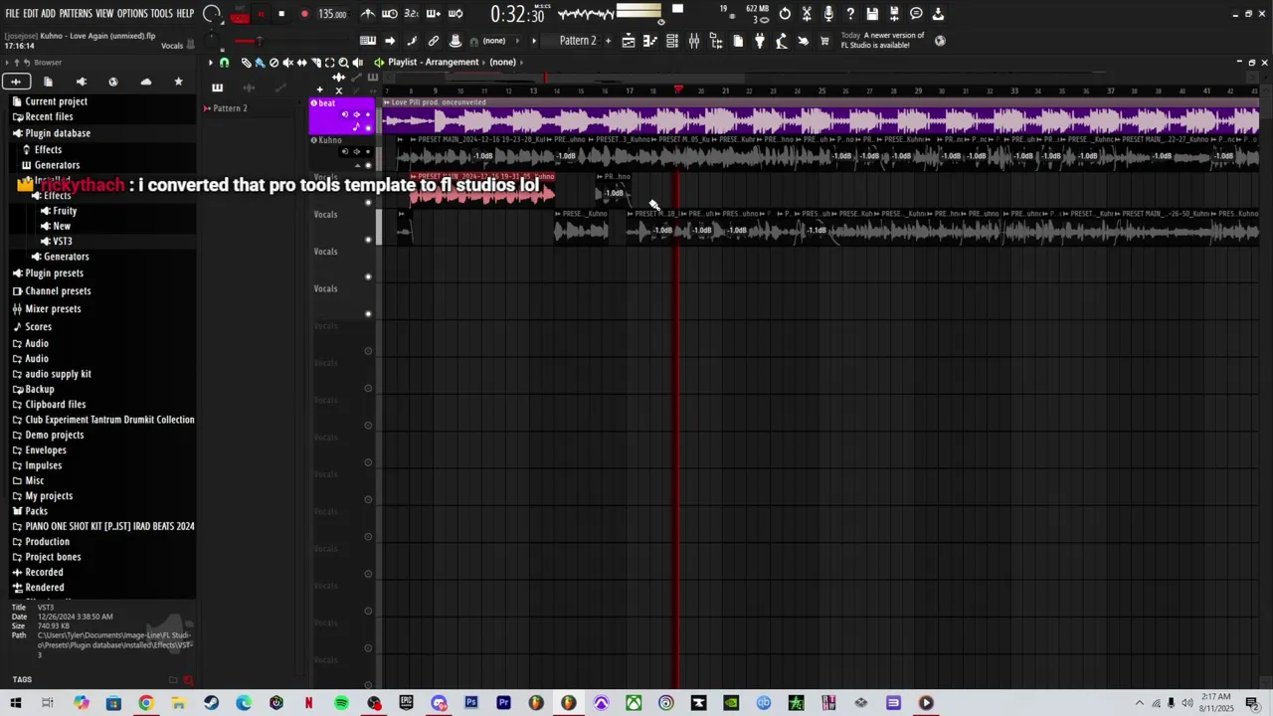Mute the beat track via its dot

point(368,128)
